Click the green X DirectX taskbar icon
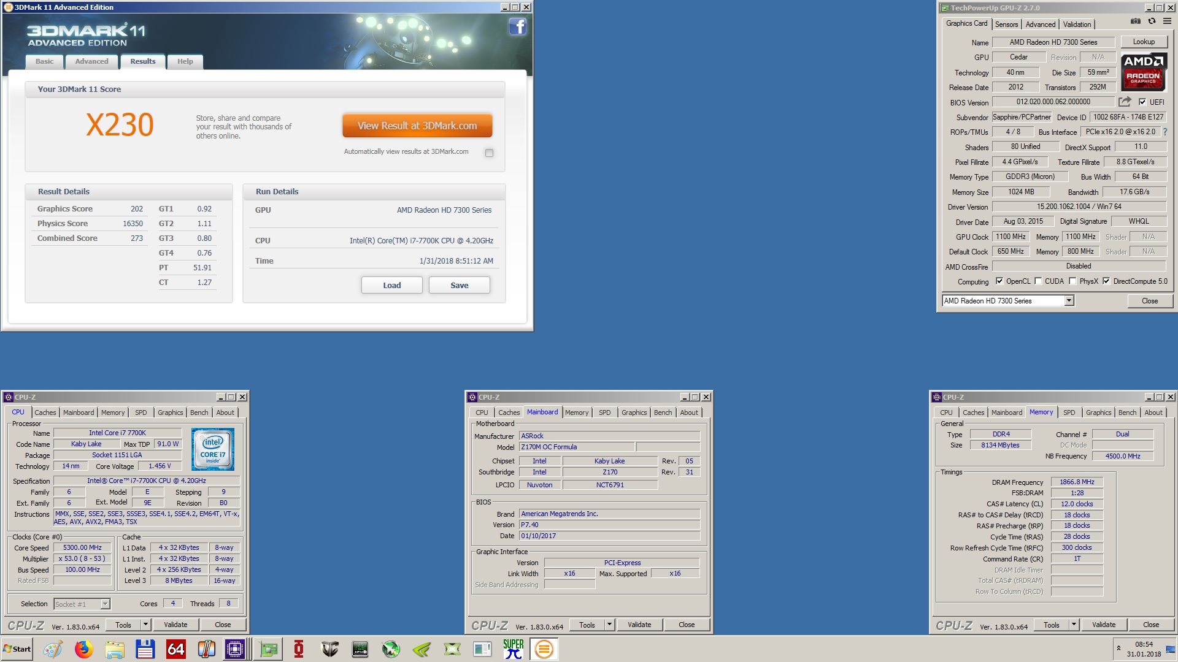 452,649
